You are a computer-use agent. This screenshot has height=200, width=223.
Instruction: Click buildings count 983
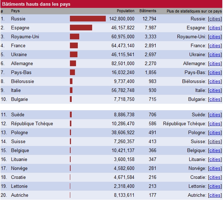click(152, 81)
